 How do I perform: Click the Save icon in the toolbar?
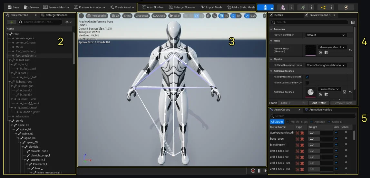point(9,7)
